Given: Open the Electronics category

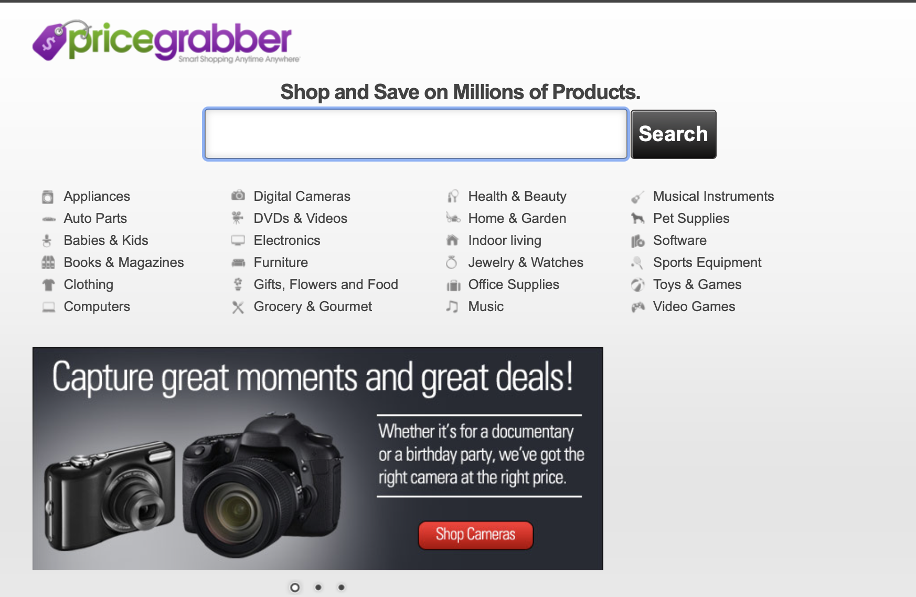Looking at the screenshot, I should point(287,240).
